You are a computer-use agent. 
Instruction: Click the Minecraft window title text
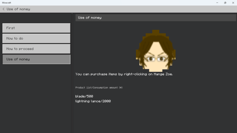click(x=6, y=3)
